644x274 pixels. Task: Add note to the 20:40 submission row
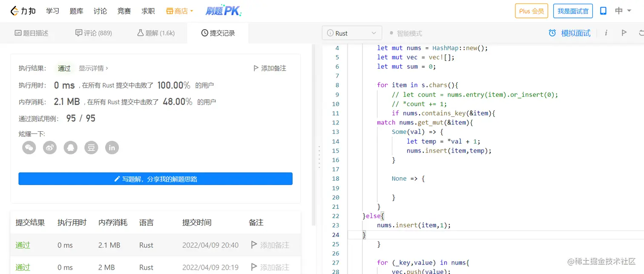(x=270, y=245)
